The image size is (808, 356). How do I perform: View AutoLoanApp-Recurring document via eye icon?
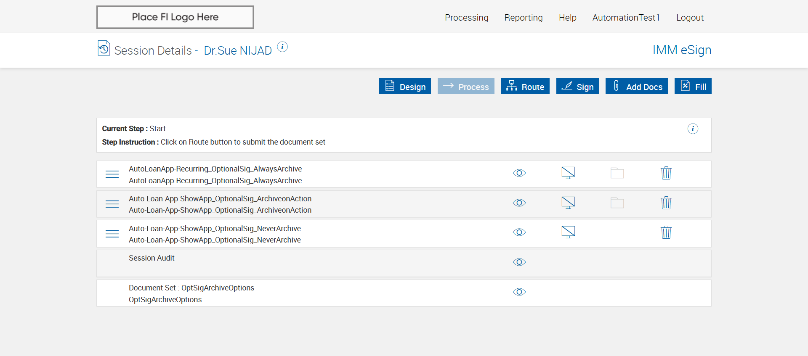coord(519,173)
